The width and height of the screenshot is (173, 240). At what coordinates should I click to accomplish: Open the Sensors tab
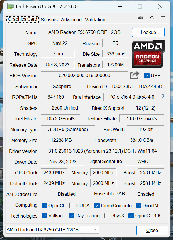click(49, 20)
